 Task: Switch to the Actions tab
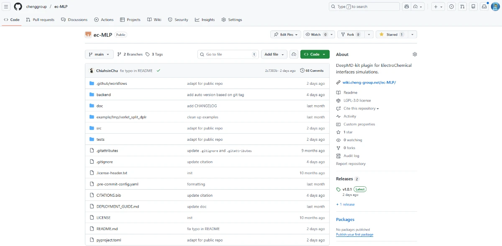pyautogui.click(x=104, y=20)
